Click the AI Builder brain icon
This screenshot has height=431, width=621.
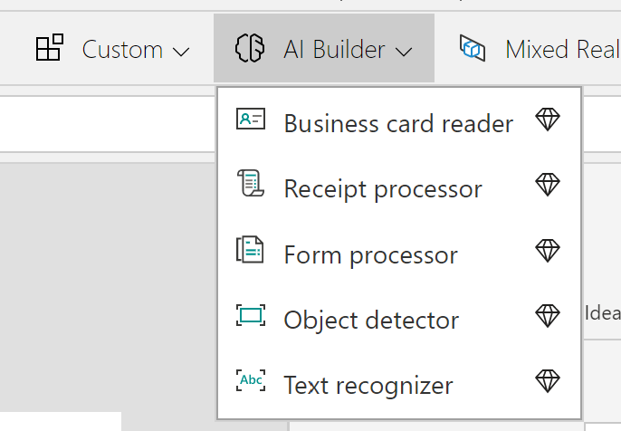coord(248,48)
